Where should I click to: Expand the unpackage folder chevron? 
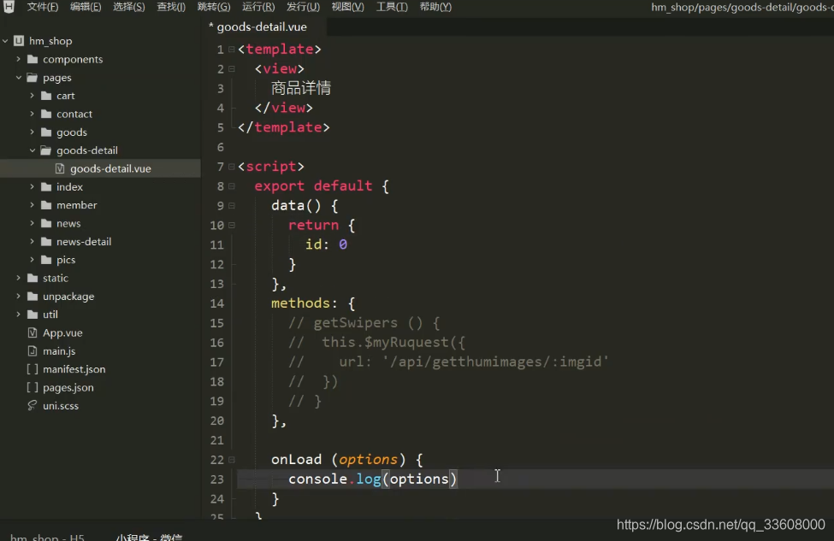pyautogui.click(x=19, y=296)
